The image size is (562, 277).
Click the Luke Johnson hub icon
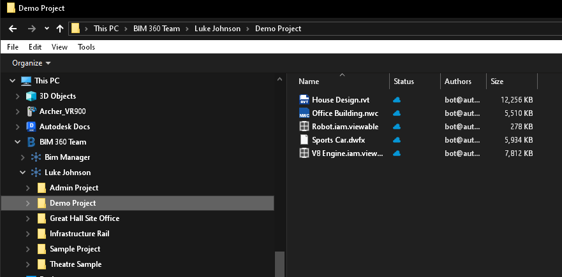click(36, 173)
